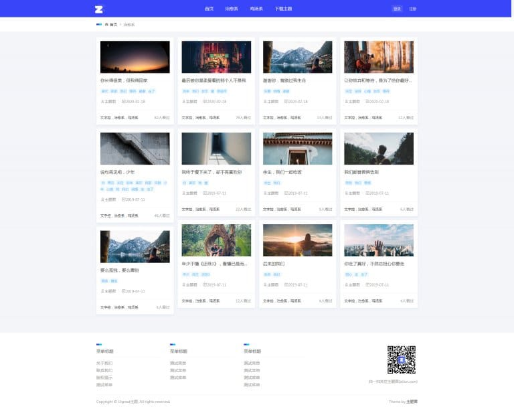Image resolution: width=514 pixels, height=415 pixels.
Task: Click 联系我们 in the footer menu
Action: [104, 370]
